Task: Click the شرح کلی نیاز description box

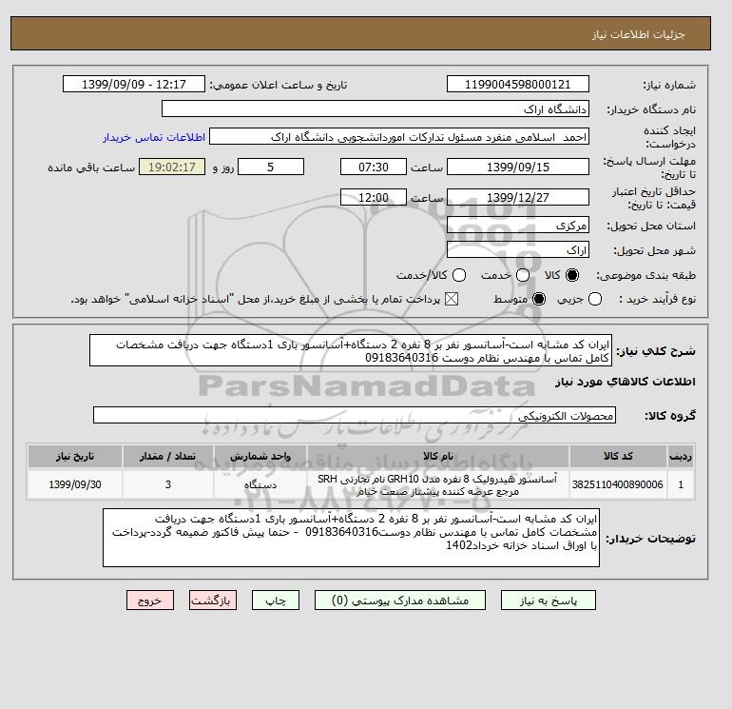Action: (x=351, y=350)
